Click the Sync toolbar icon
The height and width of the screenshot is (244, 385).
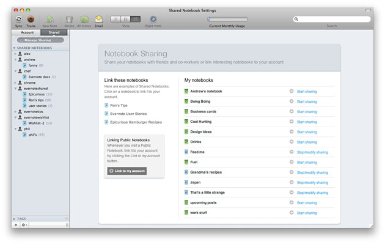tap(19, 19)
